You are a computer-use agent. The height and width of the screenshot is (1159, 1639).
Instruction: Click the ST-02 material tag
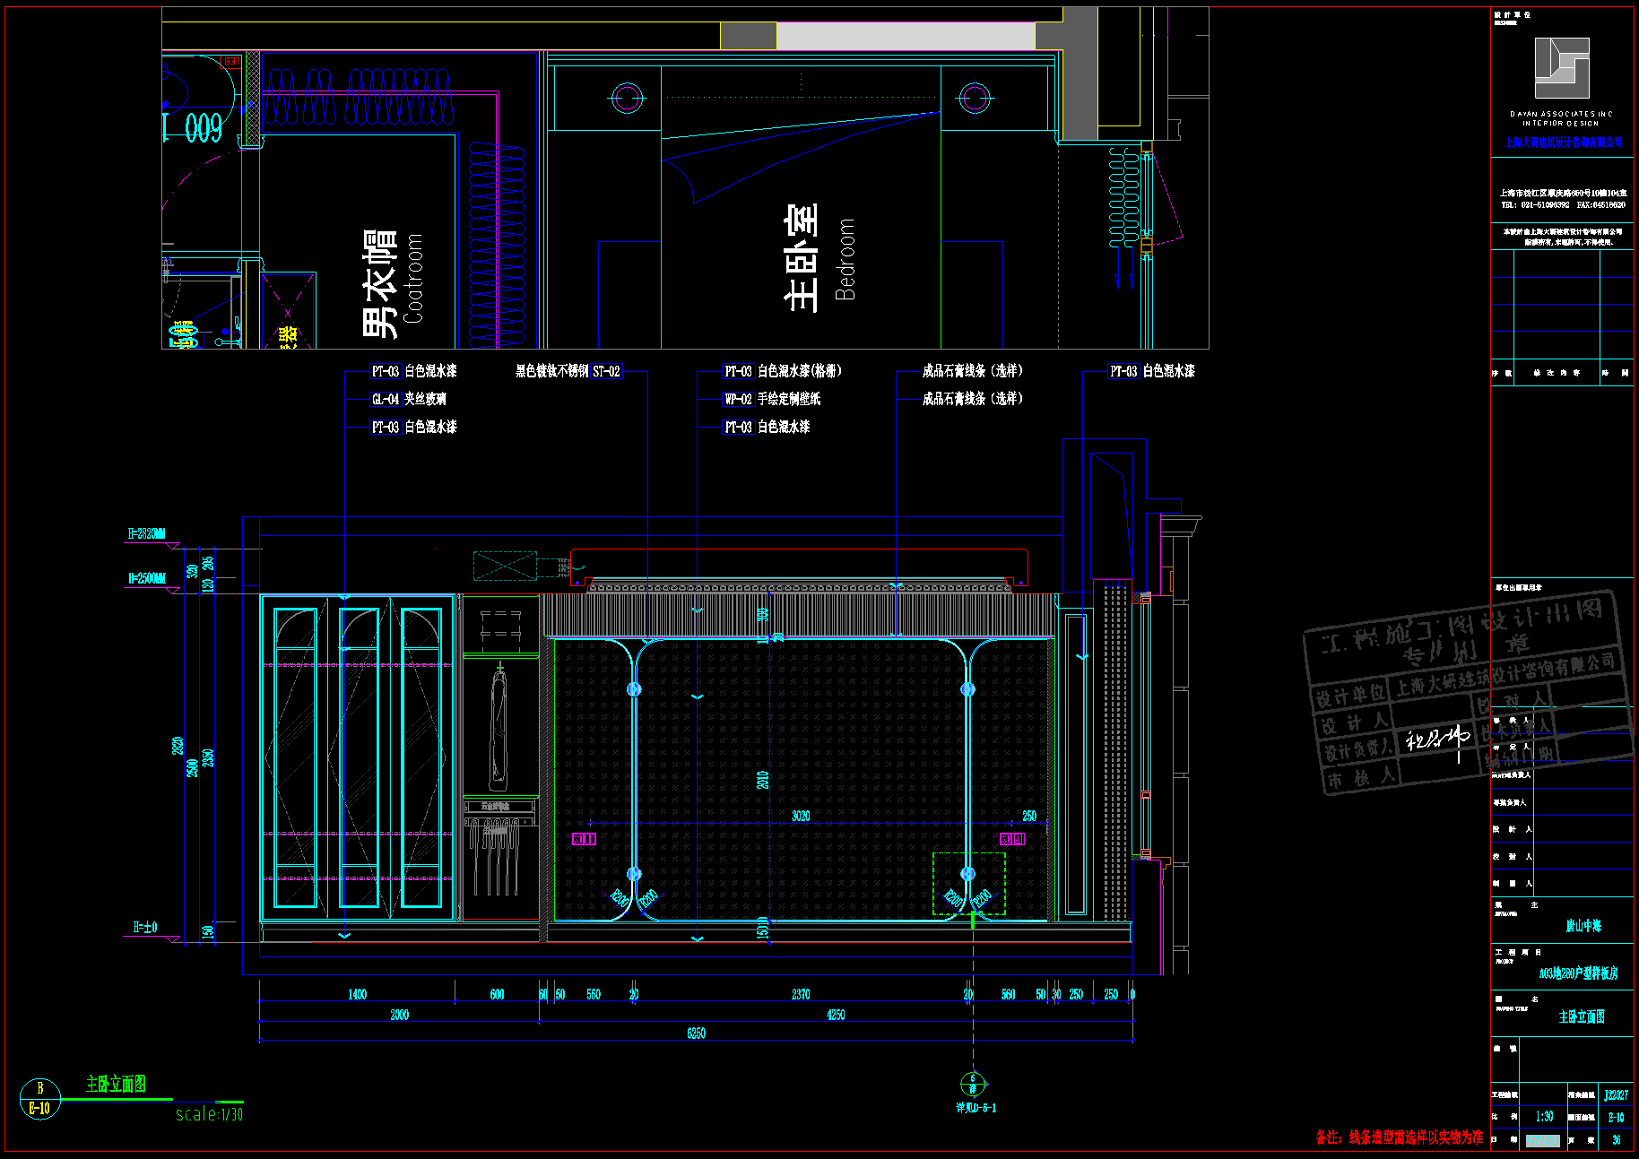[606, 371]
